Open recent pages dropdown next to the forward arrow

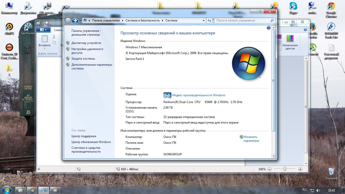coord(80,21)
